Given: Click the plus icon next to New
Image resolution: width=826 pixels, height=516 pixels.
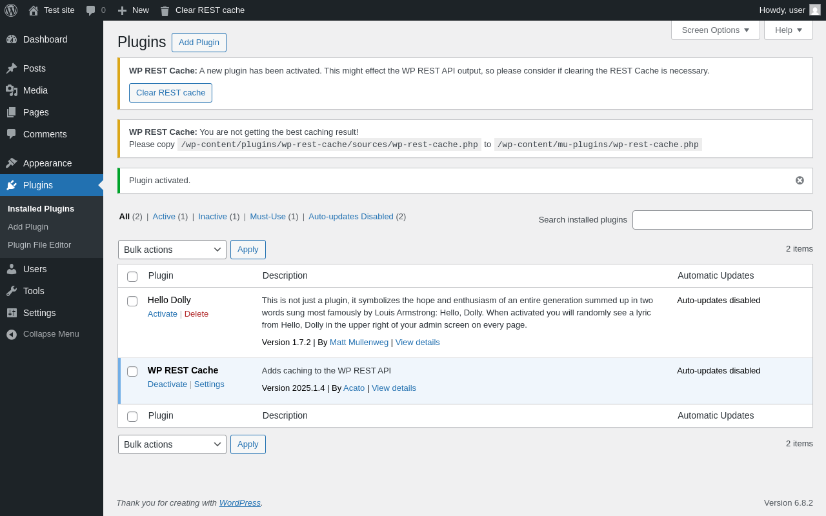Looking at the screenshot, I should (x=122, y=10).
